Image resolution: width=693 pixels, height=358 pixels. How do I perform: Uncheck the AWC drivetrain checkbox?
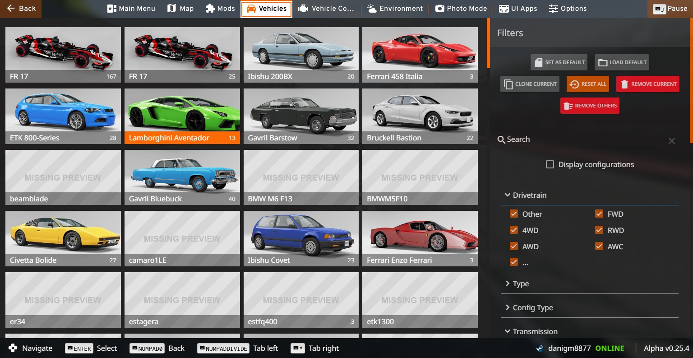coord(599,246)
